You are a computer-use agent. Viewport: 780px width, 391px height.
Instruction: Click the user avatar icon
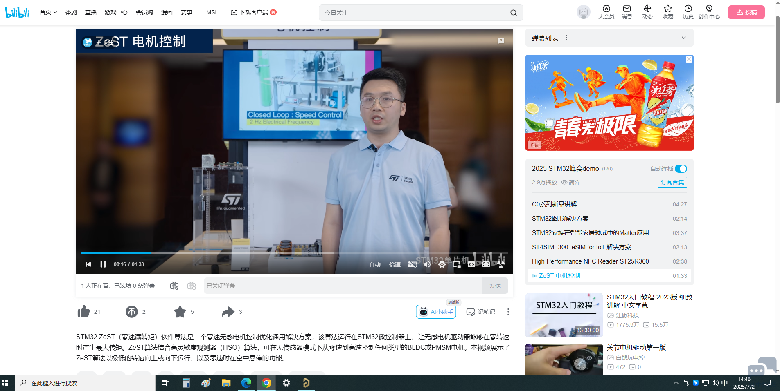click(x=584, y=12)
